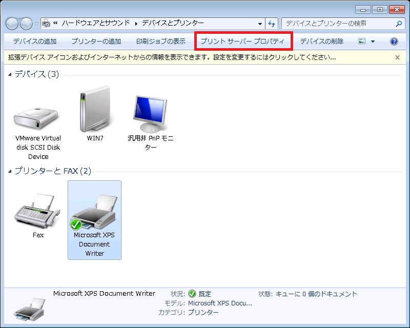
Task: Open the help question mark icon
Action: click(x=394, y=42)
